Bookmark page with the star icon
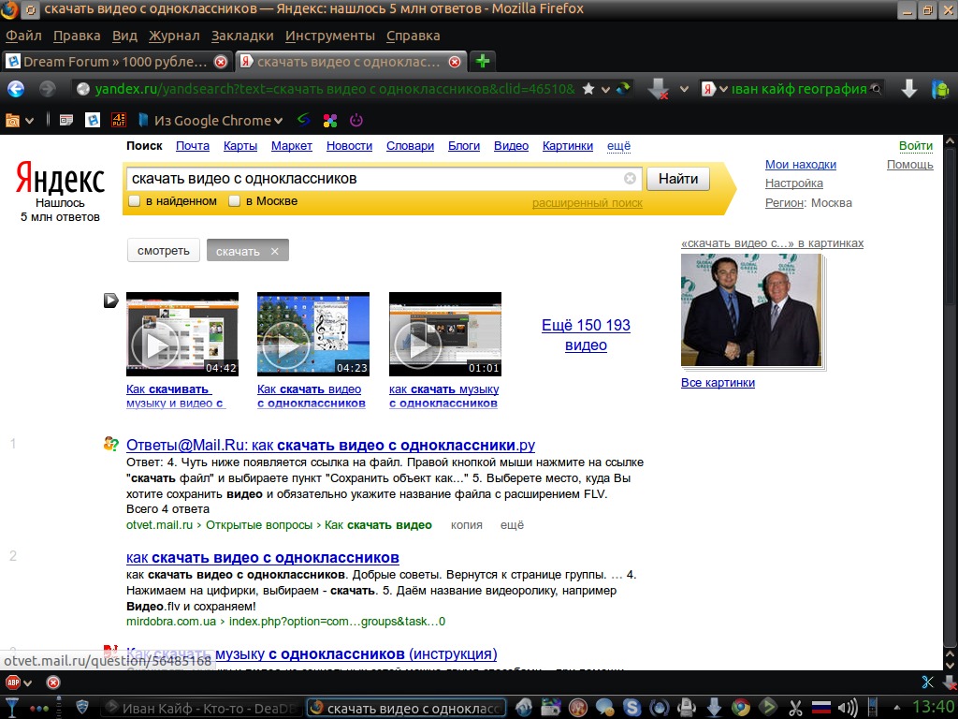 [x=588, y=89]
